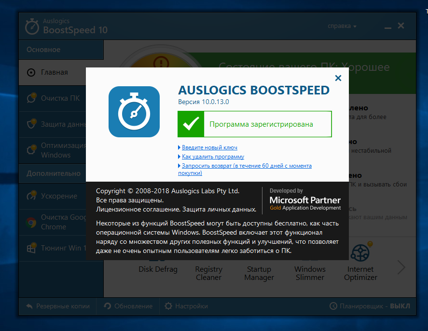
Task: Close the BoostSpeed main window
Action: [x=400, y=26]
